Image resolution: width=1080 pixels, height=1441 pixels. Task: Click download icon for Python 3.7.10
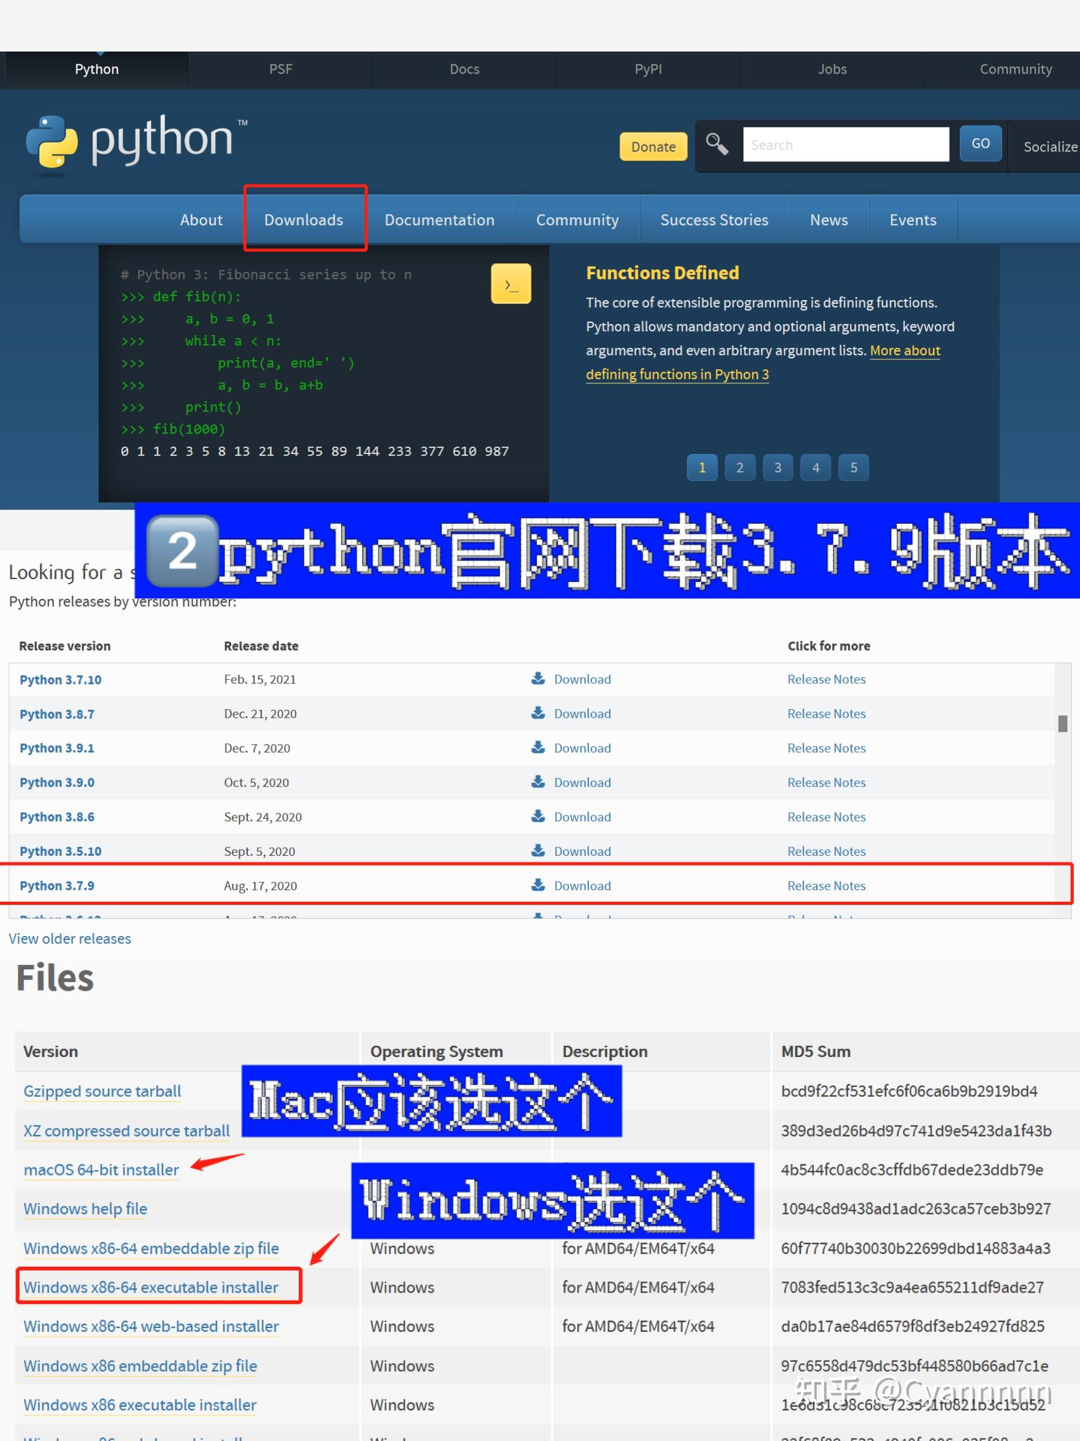click(538, 679)
